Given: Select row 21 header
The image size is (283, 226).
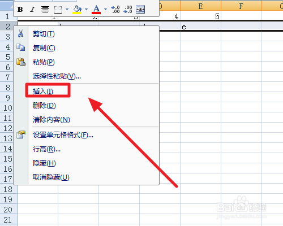Looking at the screenshot, I should (8, 220).
